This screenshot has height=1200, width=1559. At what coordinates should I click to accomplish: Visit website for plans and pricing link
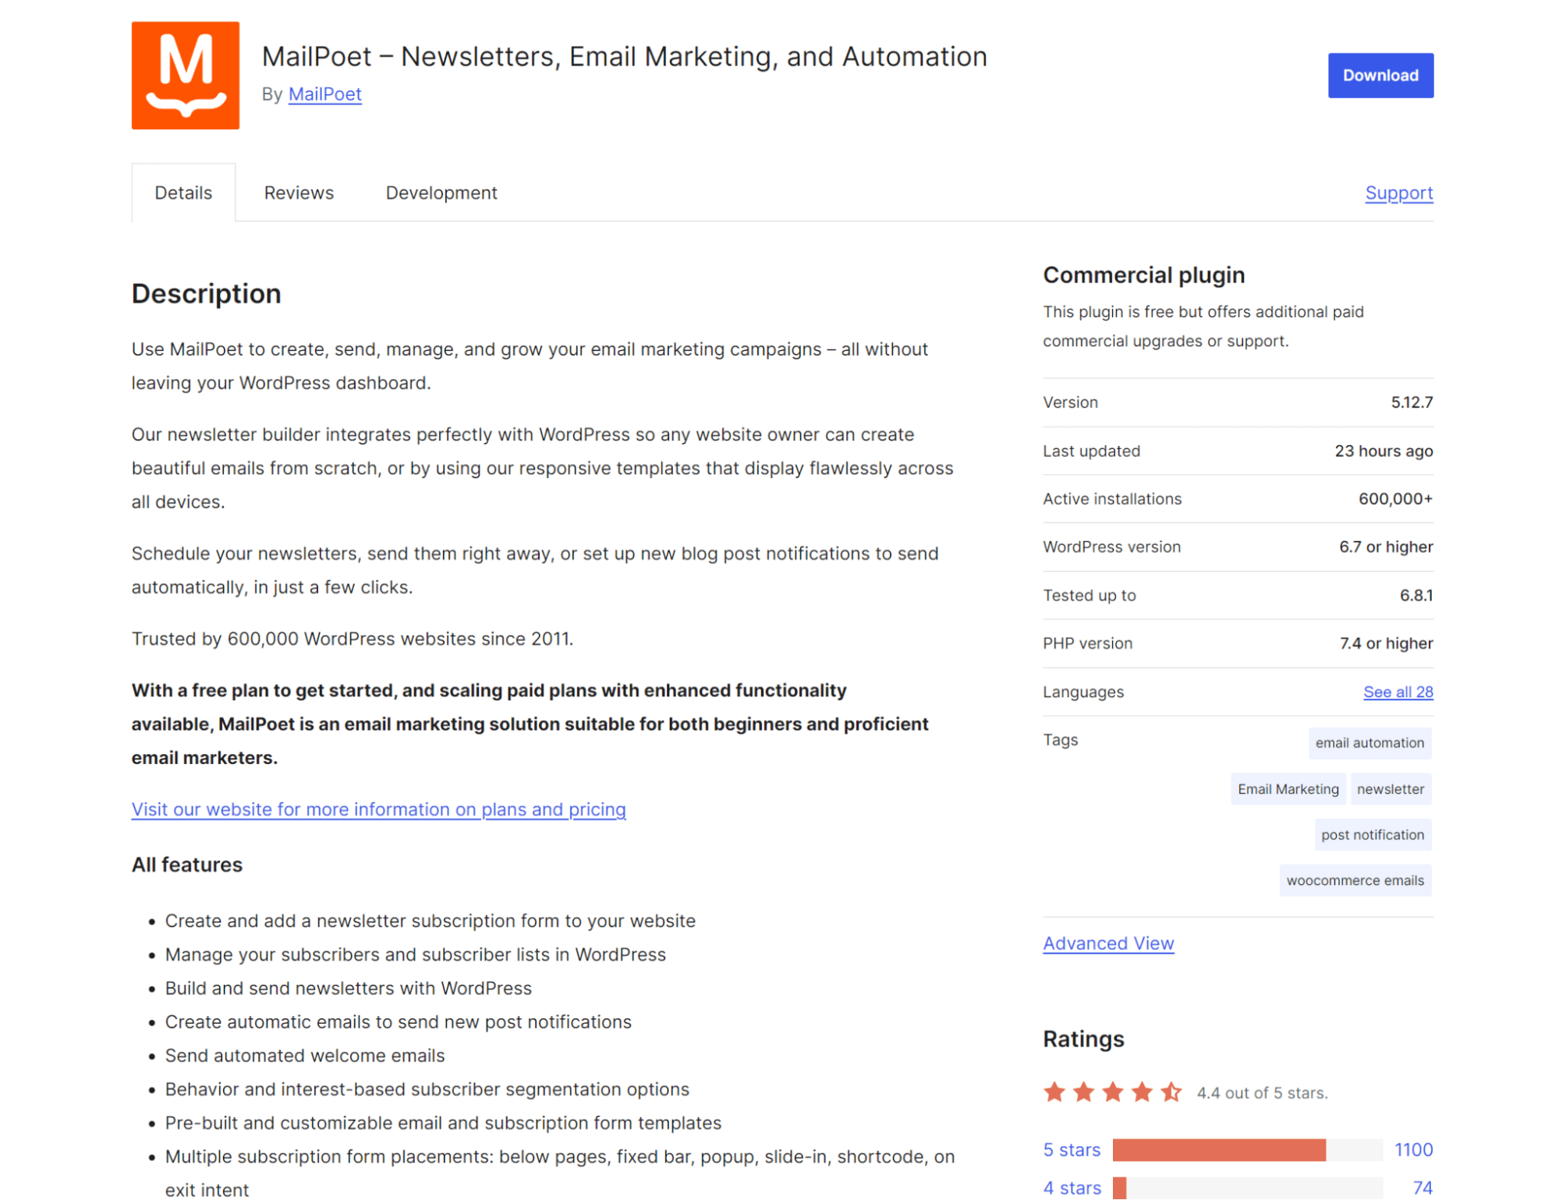tap(378, 809)
